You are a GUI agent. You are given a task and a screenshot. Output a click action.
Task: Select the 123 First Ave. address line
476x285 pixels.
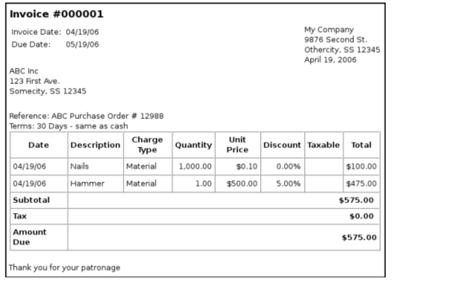click(35, 81)
